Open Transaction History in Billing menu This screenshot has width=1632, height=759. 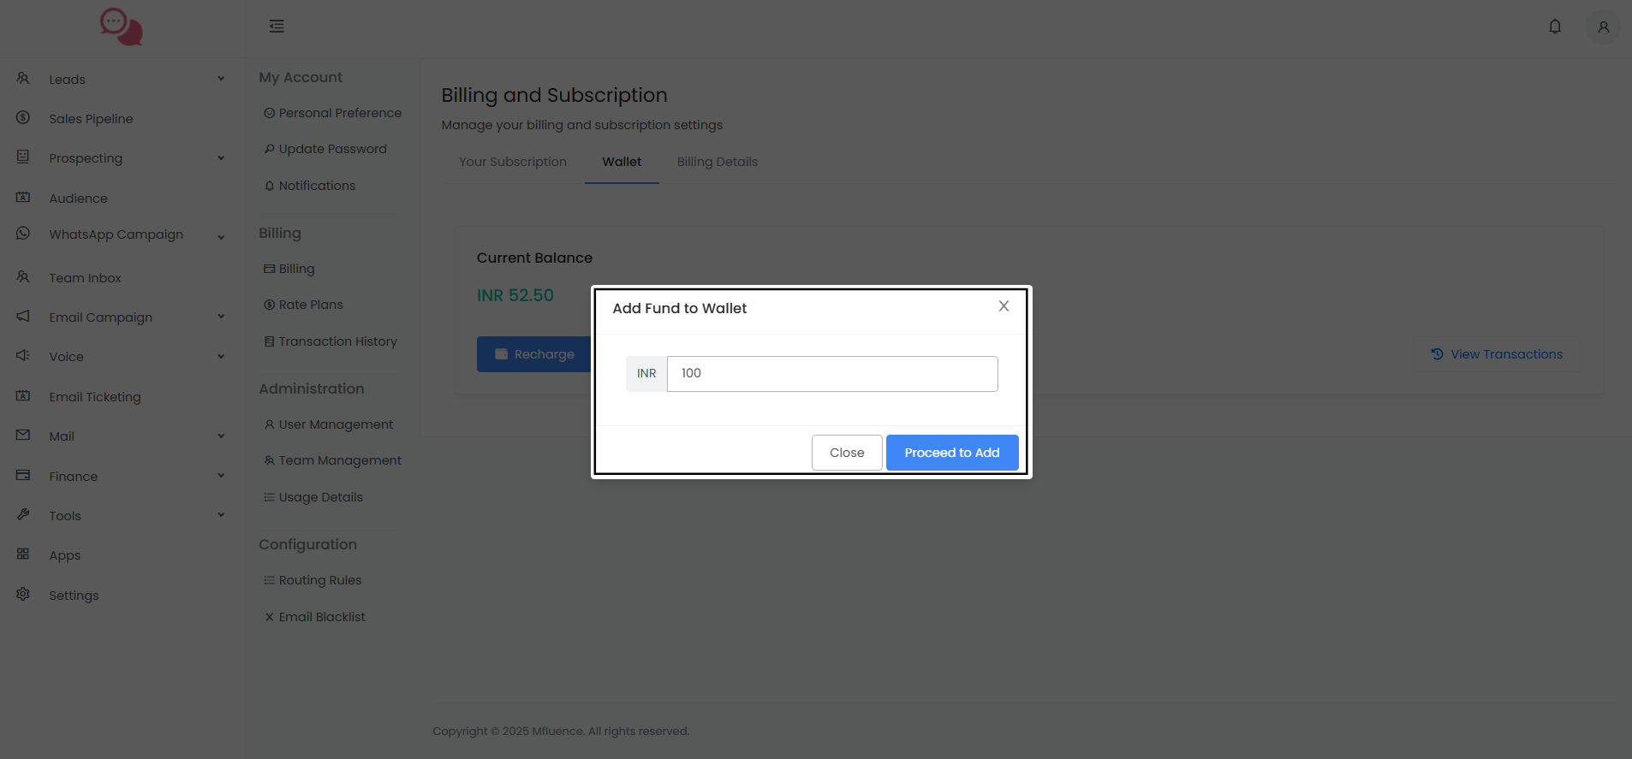click(x=337, y=341)
